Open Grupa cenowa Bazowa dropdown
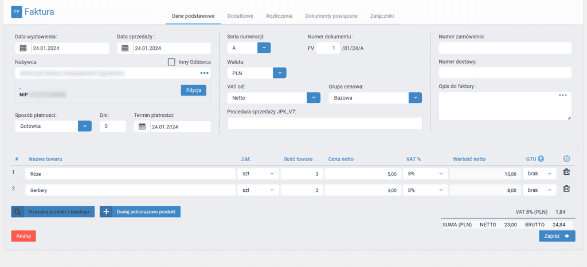Image resolution: width=587 pixels, height=267 pixels. (415, 97)
